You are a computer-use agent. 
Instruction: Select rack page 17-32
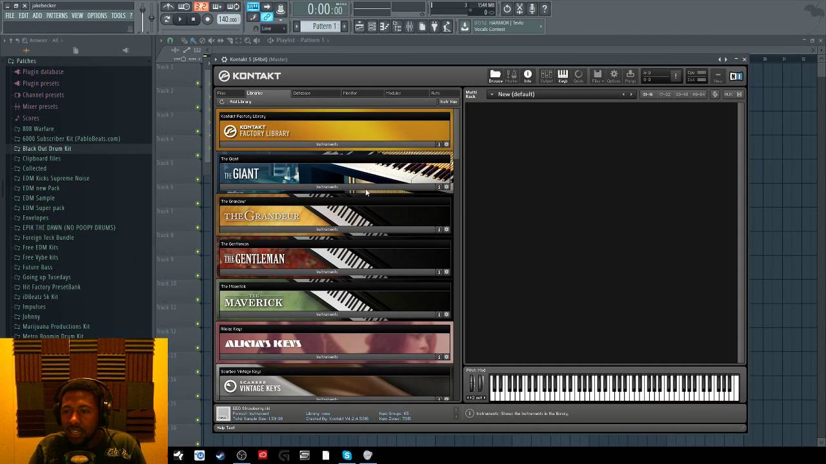click(665, 95)
